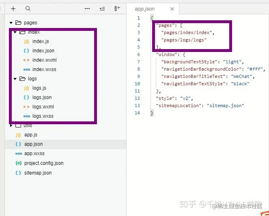Open project.config.json file
The image size is (269, 216).
point(44,163)
